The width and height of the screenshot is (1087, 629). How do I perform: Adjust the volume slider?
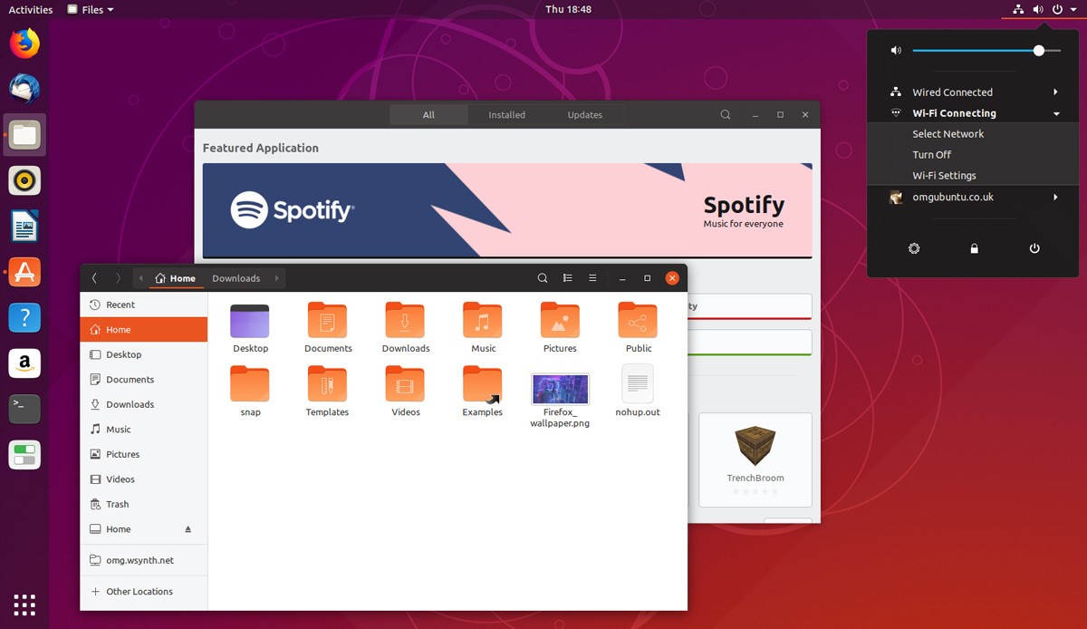pos(1038,50)
